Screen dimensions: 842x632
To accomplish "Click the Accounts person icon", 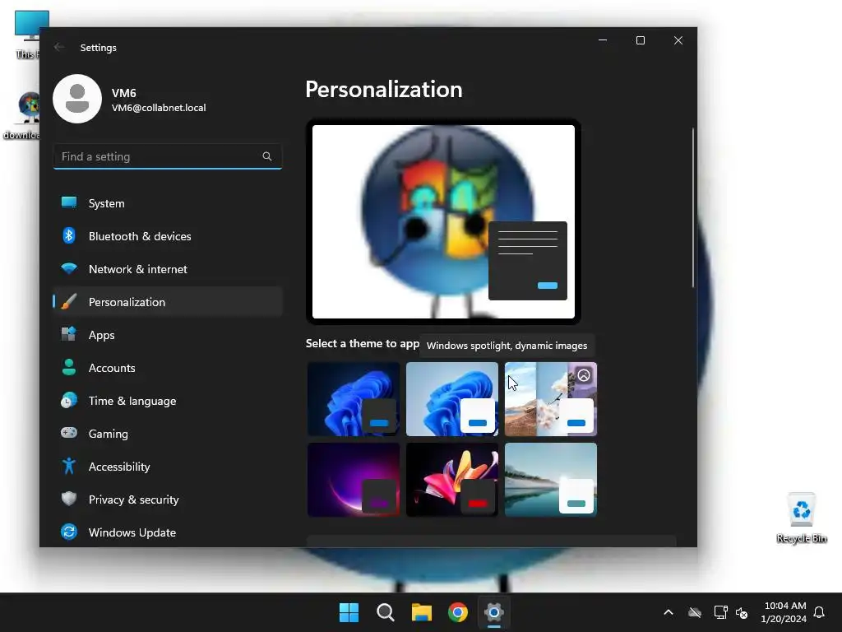I will (69, 367).
